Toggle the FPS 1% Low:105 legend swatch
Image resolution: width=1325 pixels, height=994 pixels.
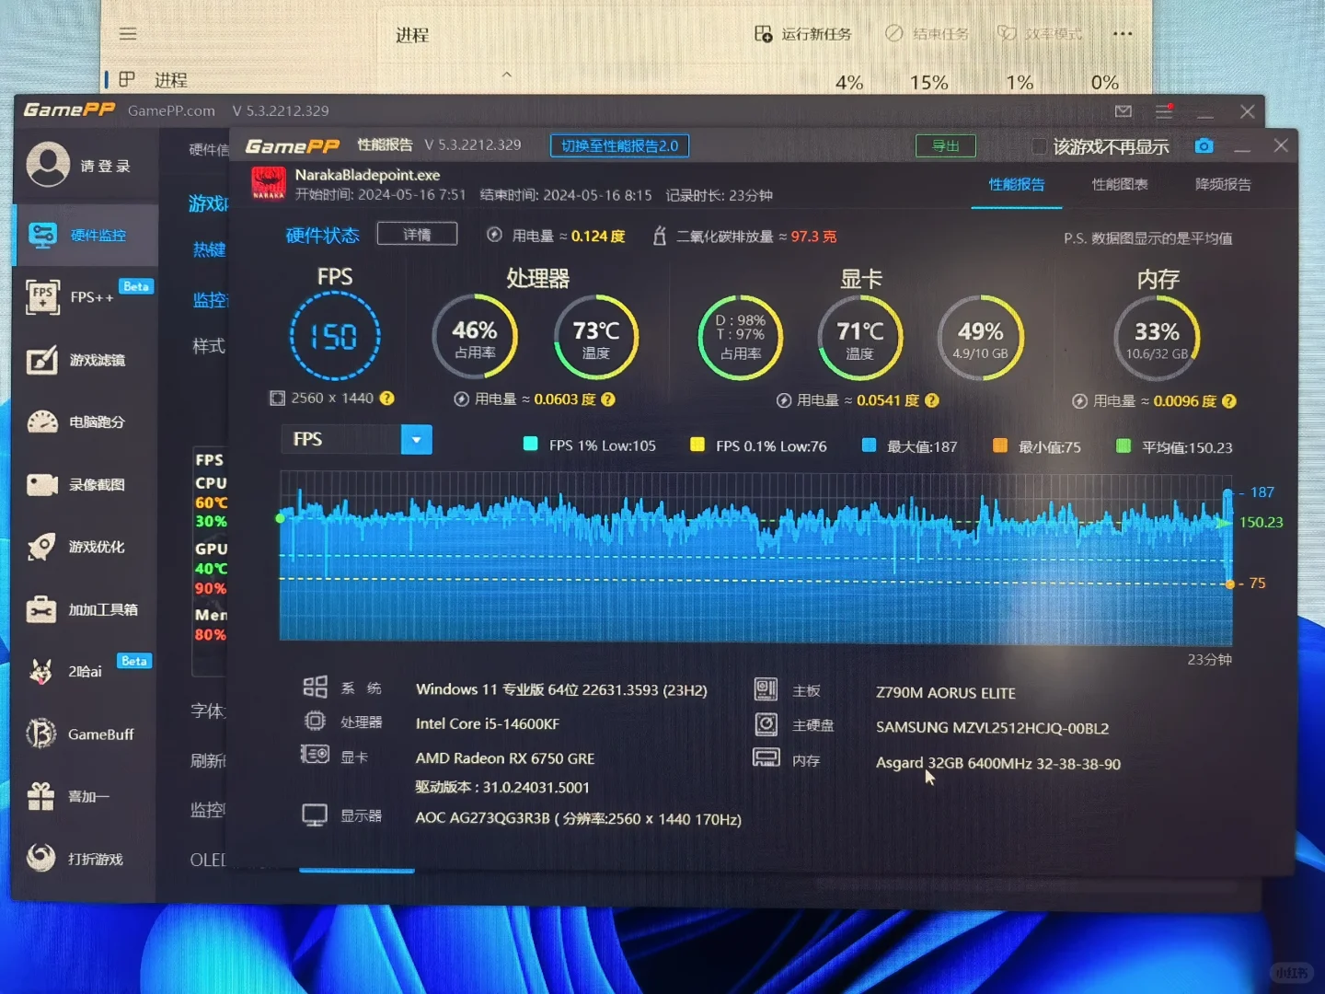(530, 445)
